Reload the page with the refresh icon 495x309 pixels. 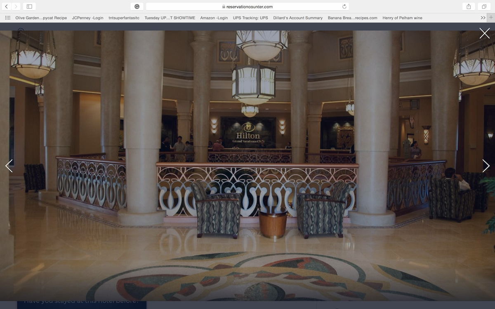tap(344, 7)
